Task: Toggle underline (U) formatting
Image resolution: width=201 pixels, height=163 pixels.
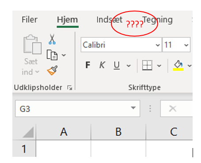Action: (x=117, y=65)
